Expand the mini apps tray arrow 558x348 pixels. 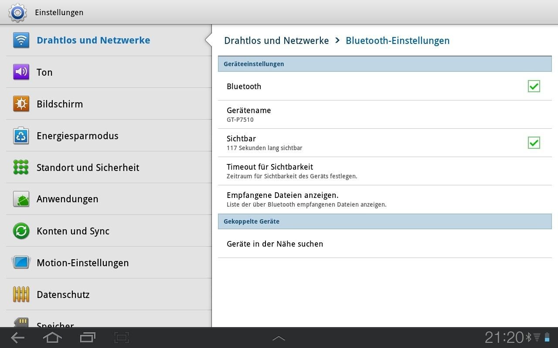[x=279, y=338]
